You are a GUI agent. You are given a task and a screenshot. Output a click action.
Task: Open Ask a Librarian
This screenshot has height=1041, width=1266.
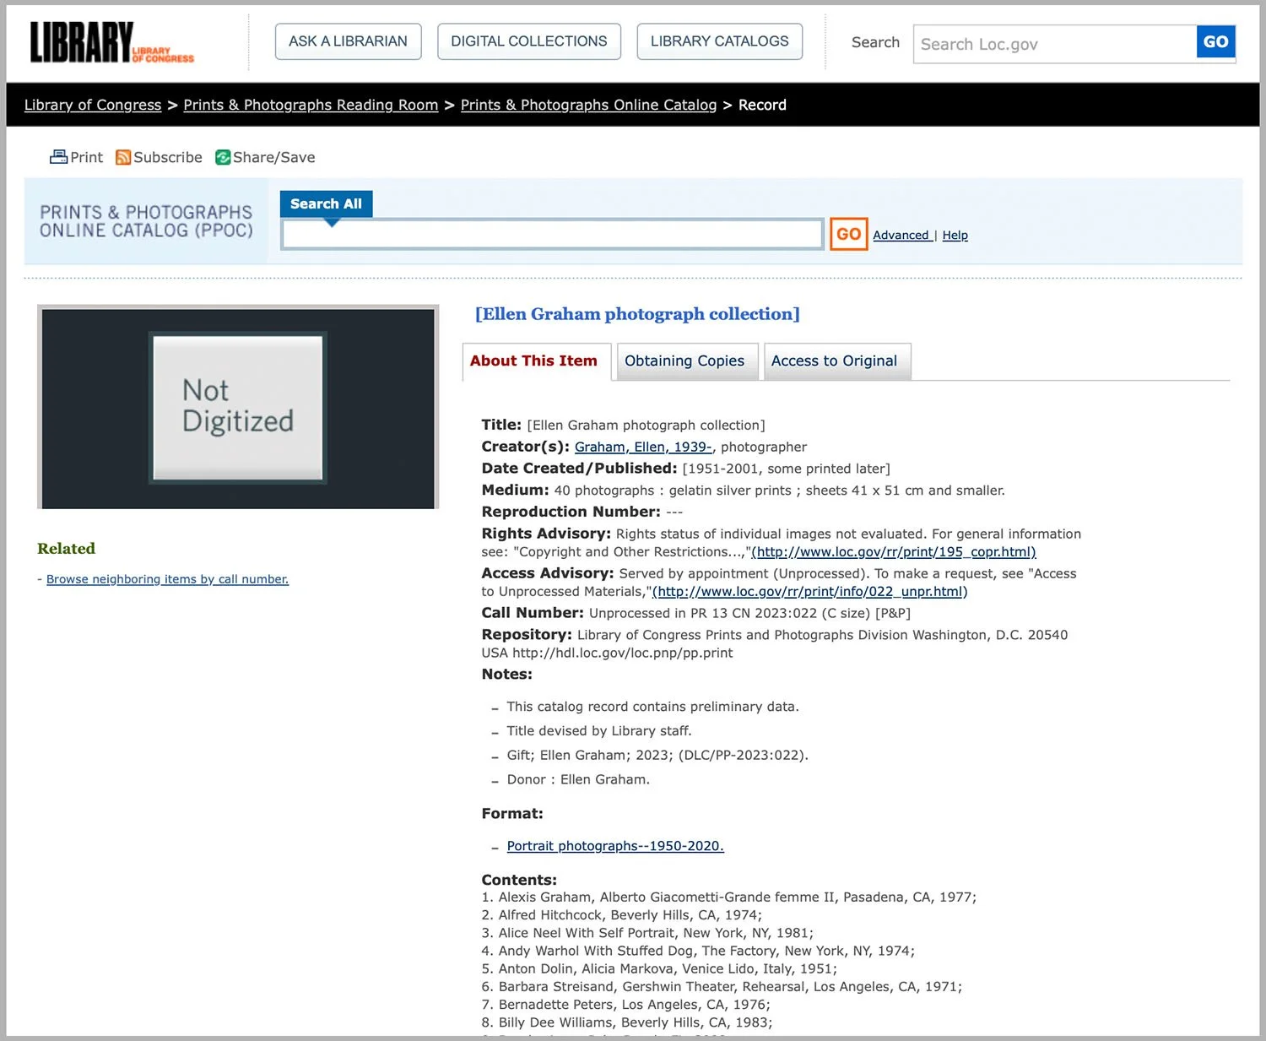click(348, 41)
